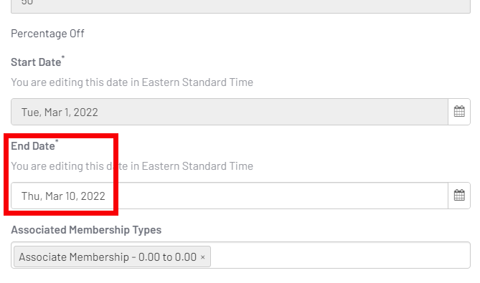480x283 pixels.
Task: Click the Associated Membership Types label
Action: 86,230
